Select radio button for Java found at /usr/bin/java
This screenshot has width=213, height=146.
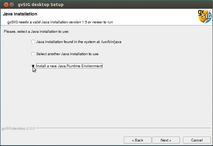(33, 42)
